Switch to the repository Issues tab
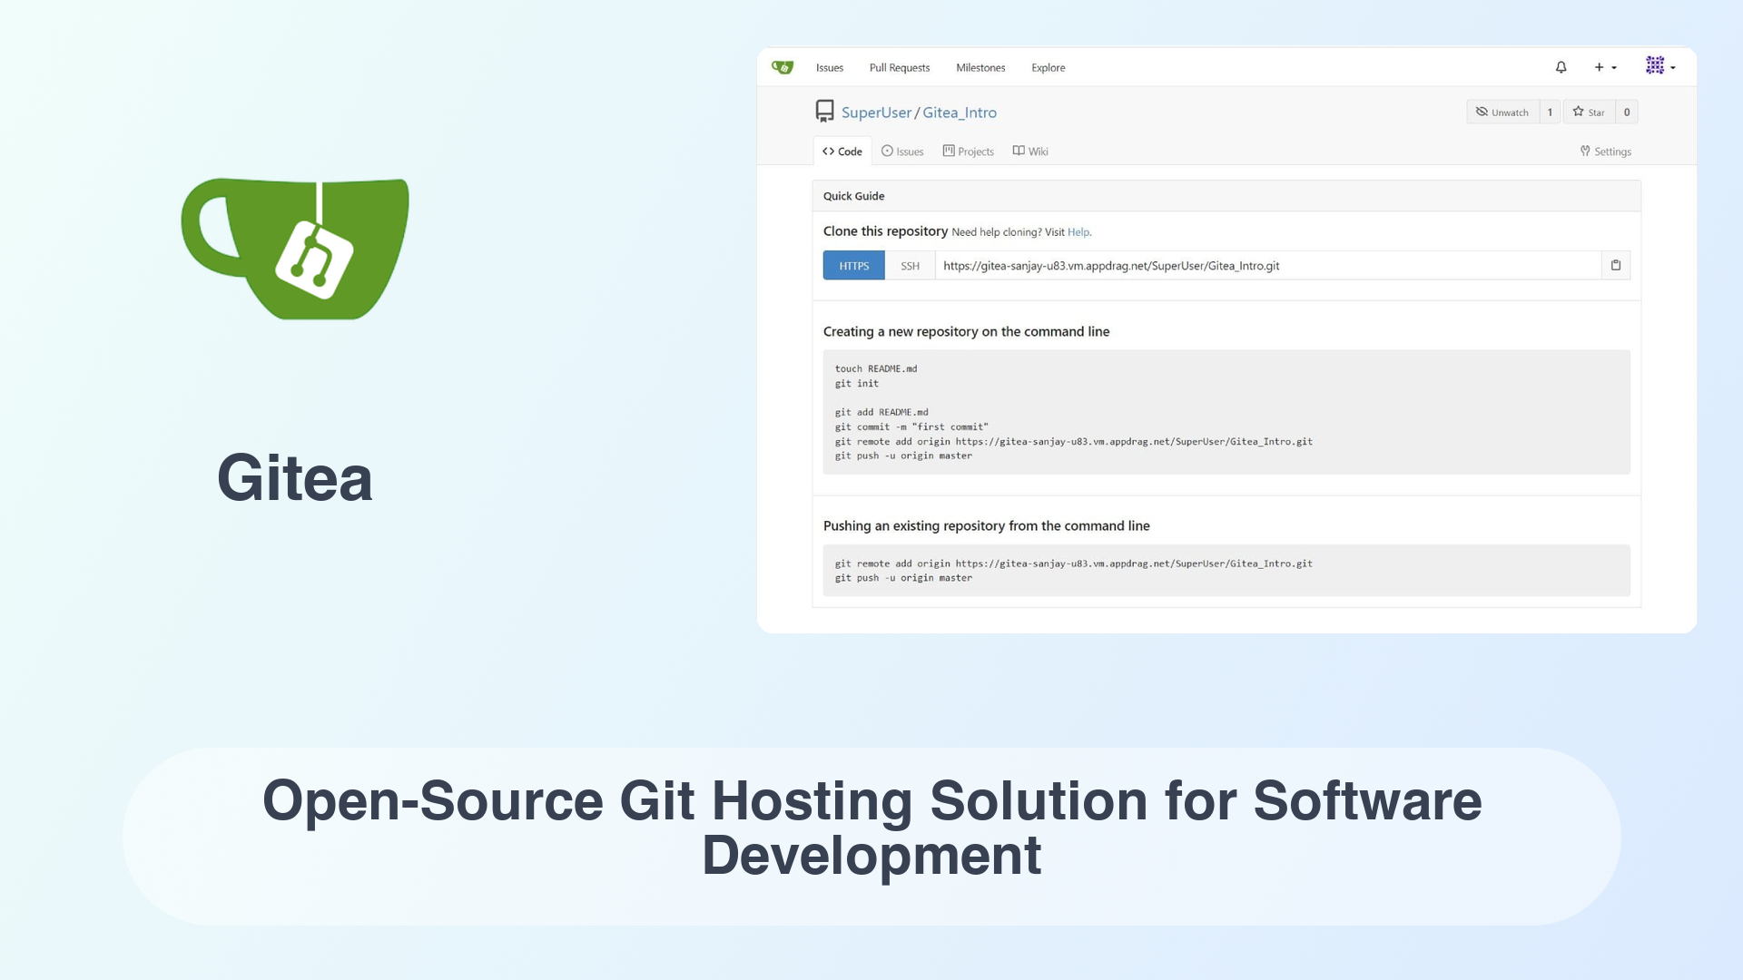The width and height of the screenshot is (1743, 980). 902,152
